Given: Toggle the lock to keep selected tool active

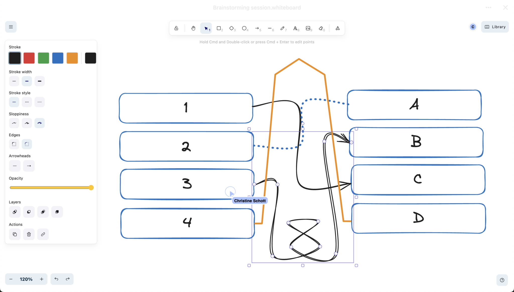Looking at the screenshot, I should coord(176,28).
